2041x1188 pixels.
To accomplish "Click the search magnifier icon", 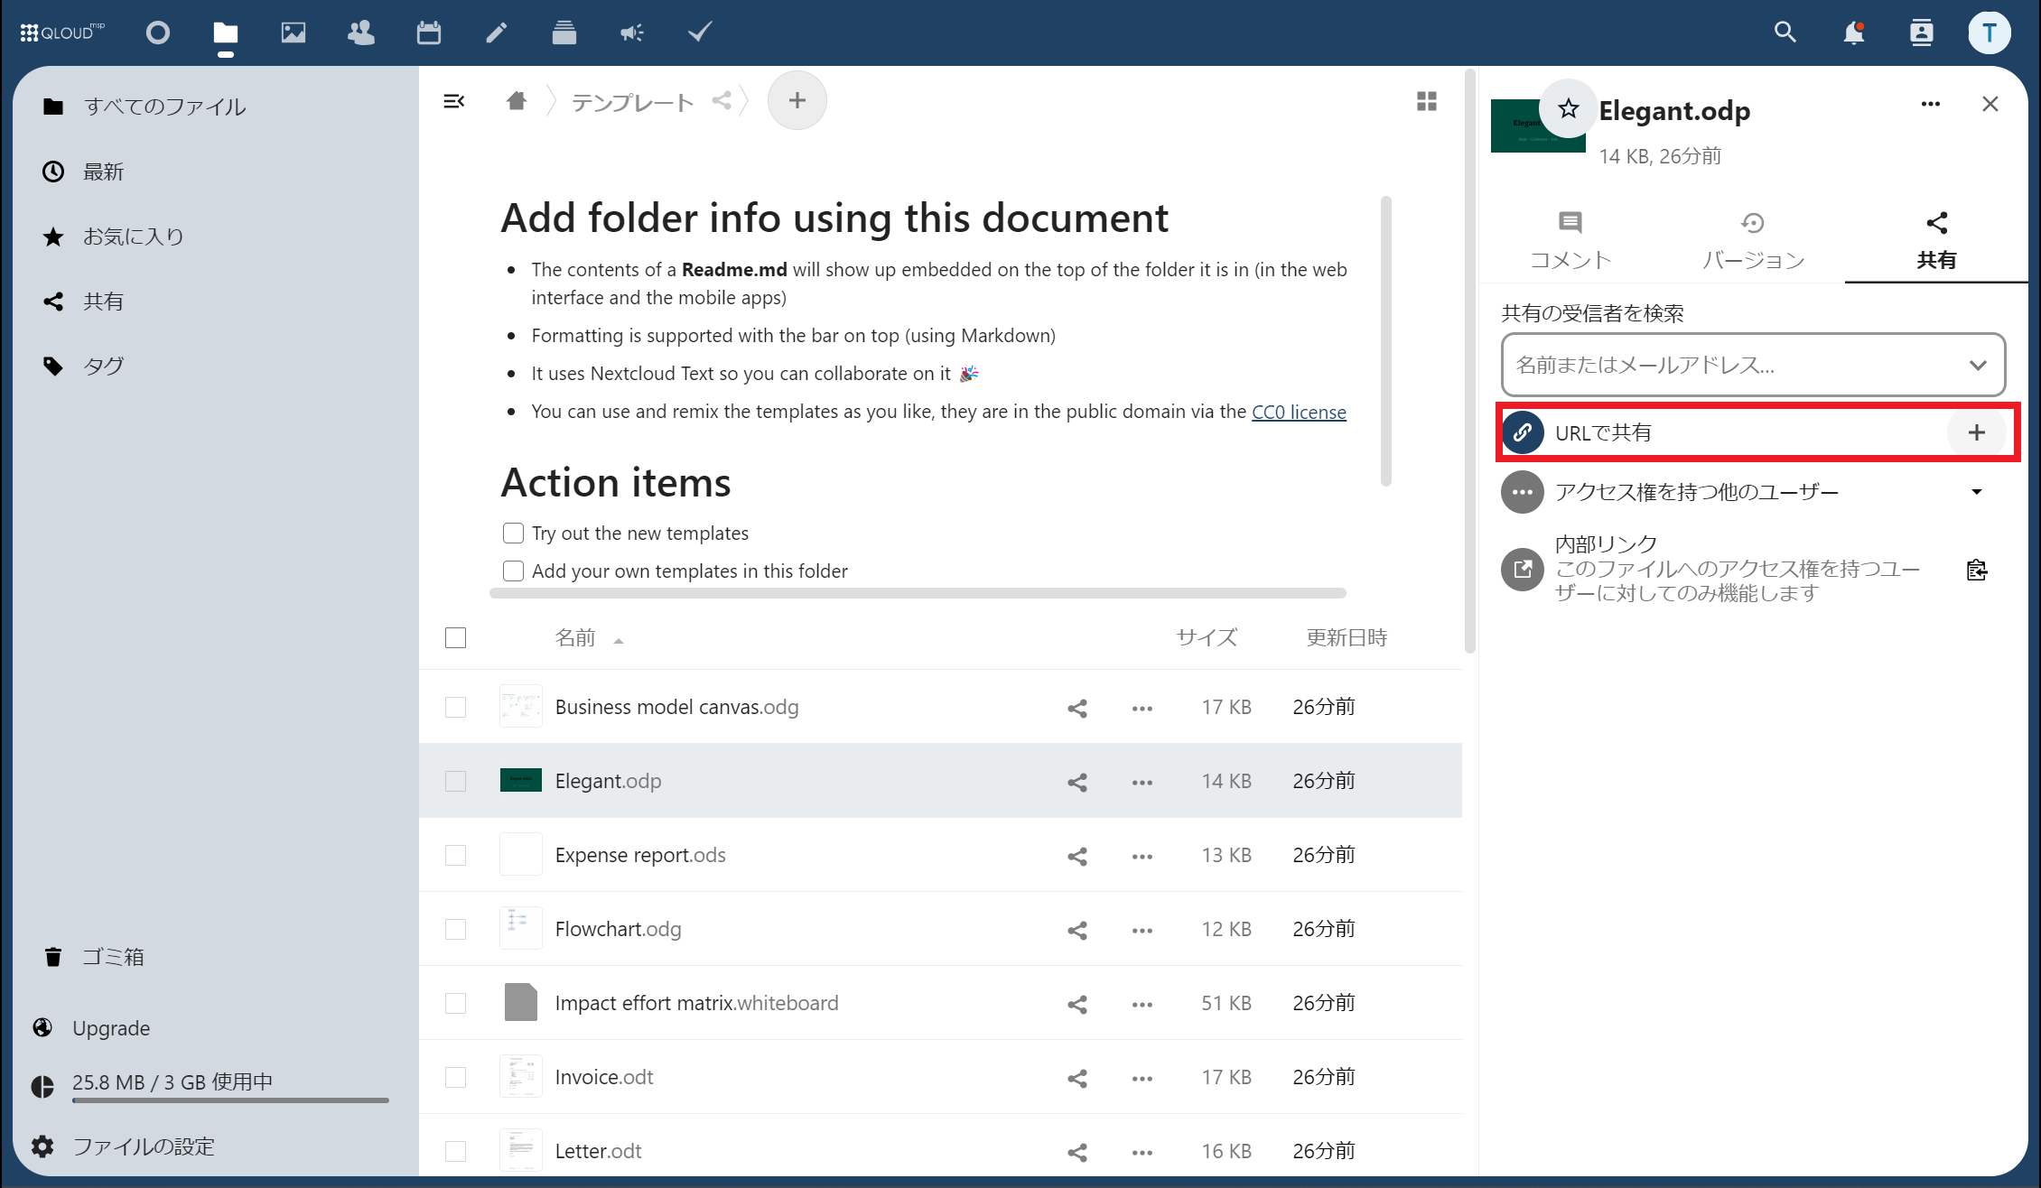I will (x=1785, y=33).
